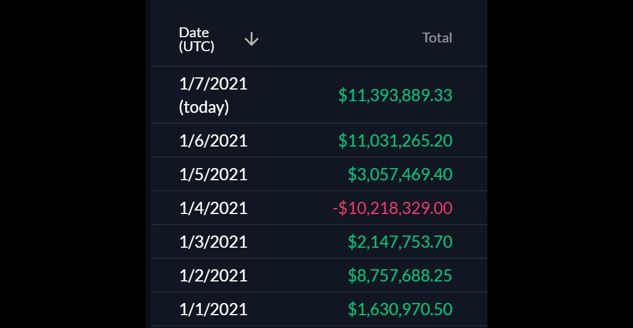Select the 1/3/2021 date cell
Screen dimensions: 633x328
coord(213,242)
